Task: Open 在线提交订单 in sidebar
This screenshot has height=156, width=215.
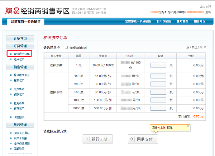Action: click(x=21, y=54)
